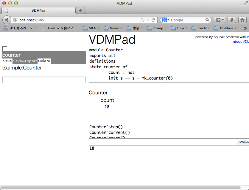The width and height of the screenshot is (249, 190).
Task: Switch to the VDMPad browser tab
Action: coord(39,11)
